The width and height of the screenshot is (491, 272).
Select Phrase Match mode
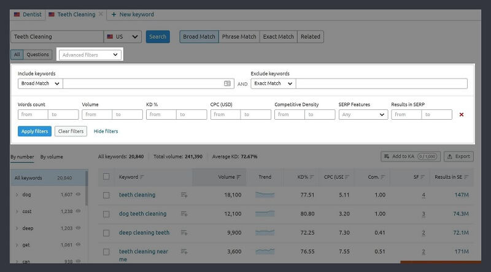(x=239, y=37)
